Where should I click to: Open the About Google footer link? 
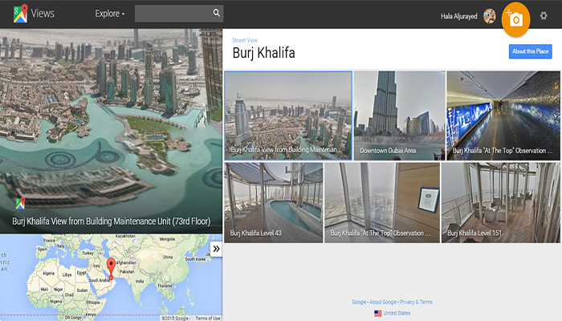384,302
